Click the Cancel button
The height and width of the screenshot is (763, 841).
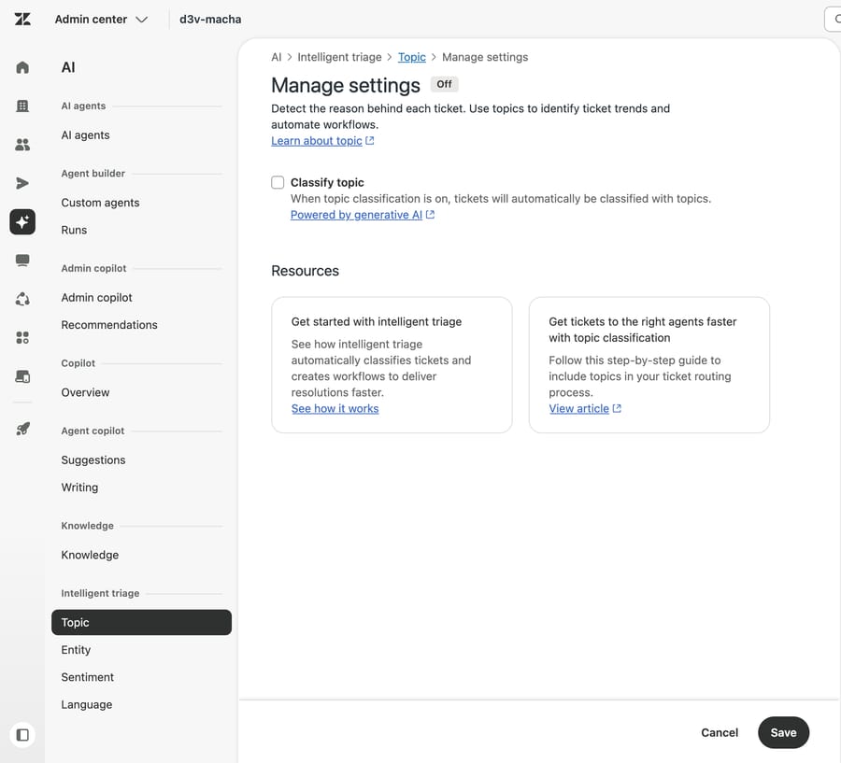[720, 732]
